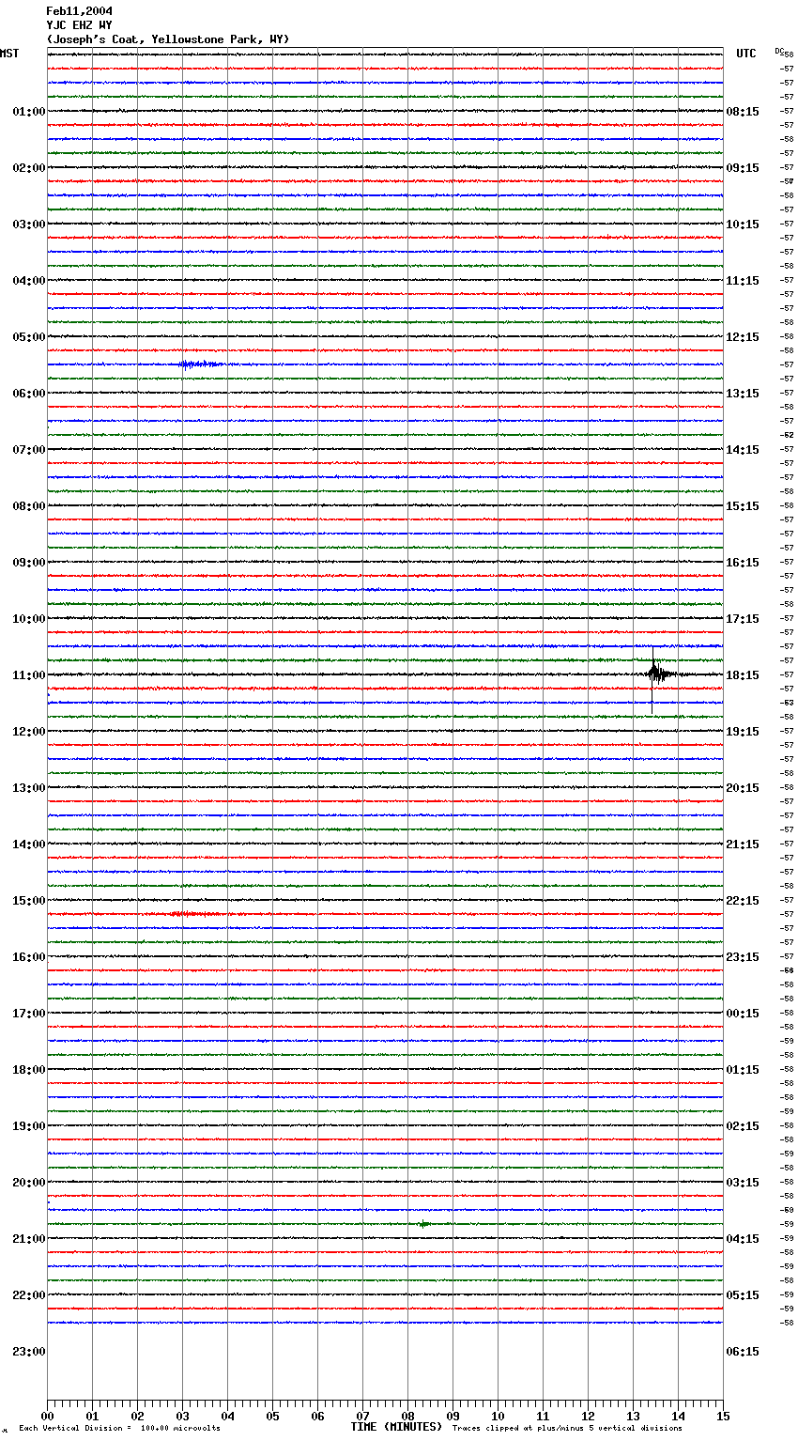Click the blue signal burst on the 05:30 trace

pyautogui.click(x=199, y=364)
